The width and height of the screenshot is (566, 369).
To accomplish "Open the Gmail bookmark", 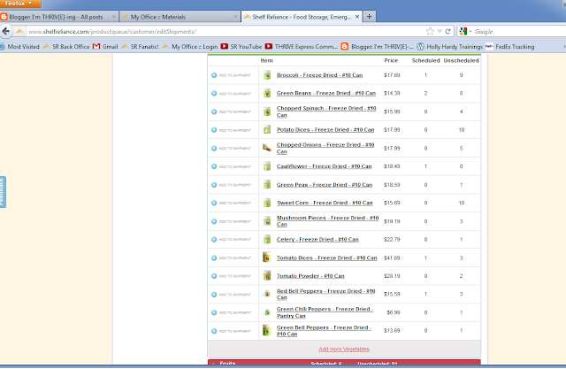I will 105,47.
